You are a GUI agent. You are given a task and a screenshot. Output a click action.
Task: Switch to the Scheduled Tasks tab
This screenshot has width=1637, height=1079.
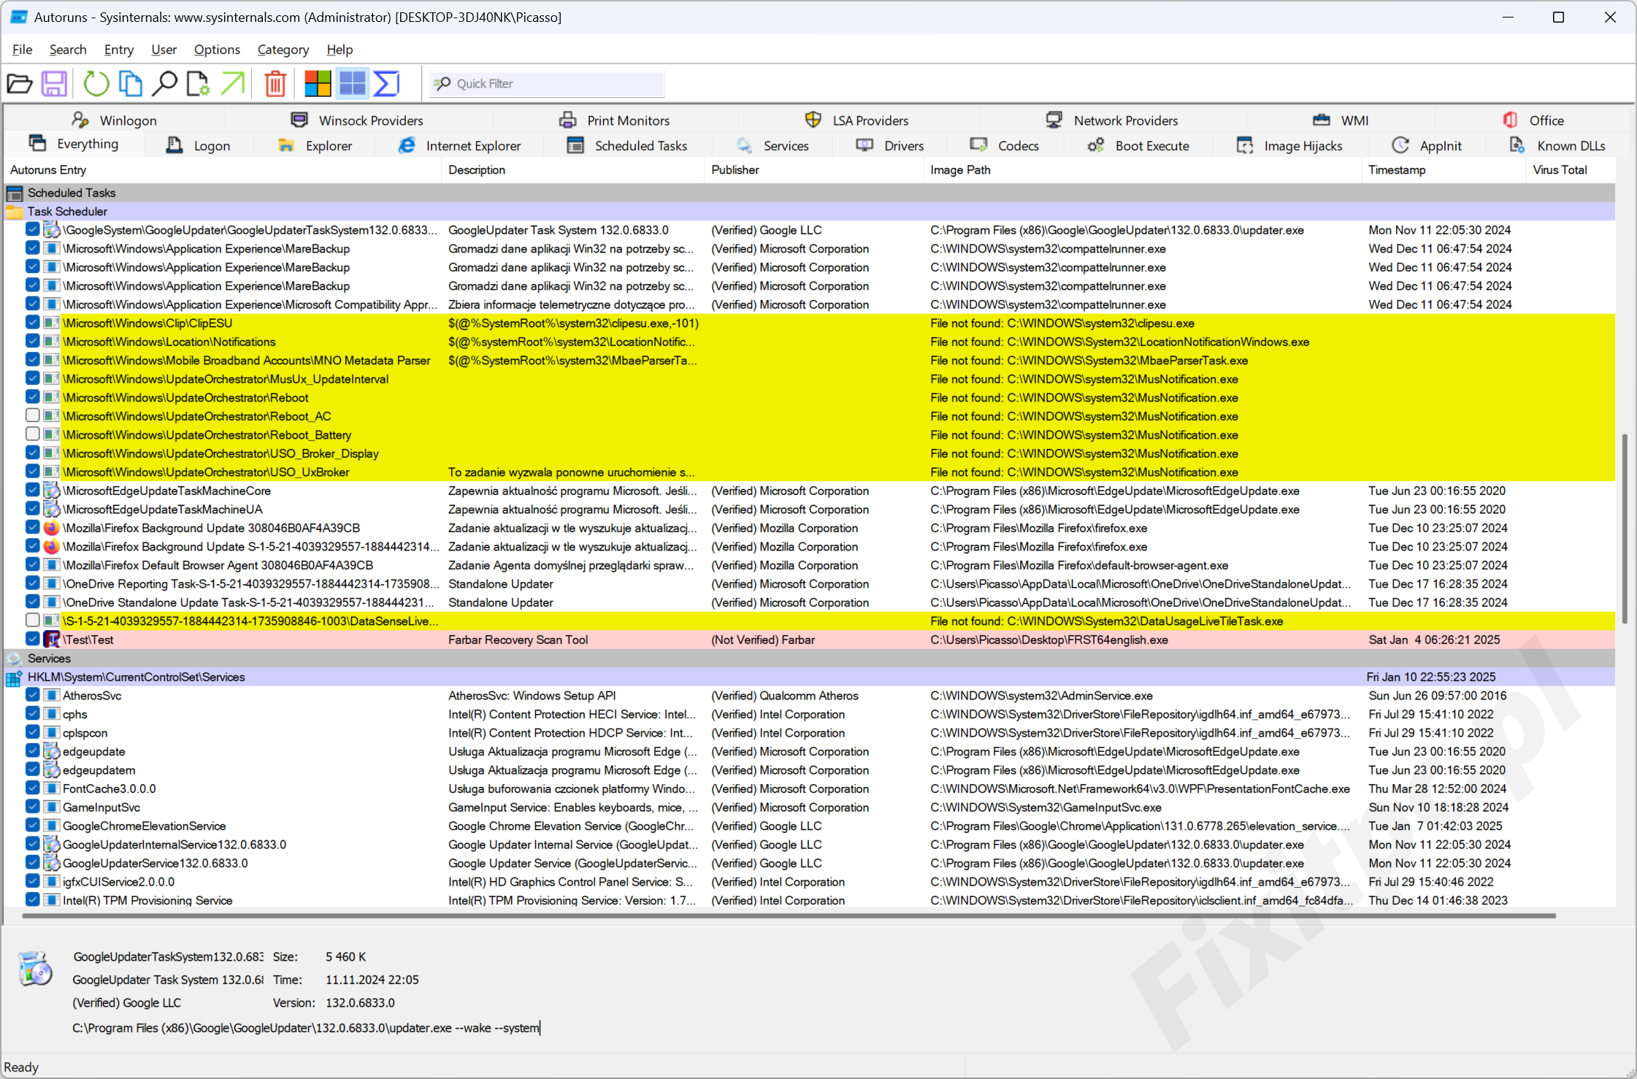(627, 146)
